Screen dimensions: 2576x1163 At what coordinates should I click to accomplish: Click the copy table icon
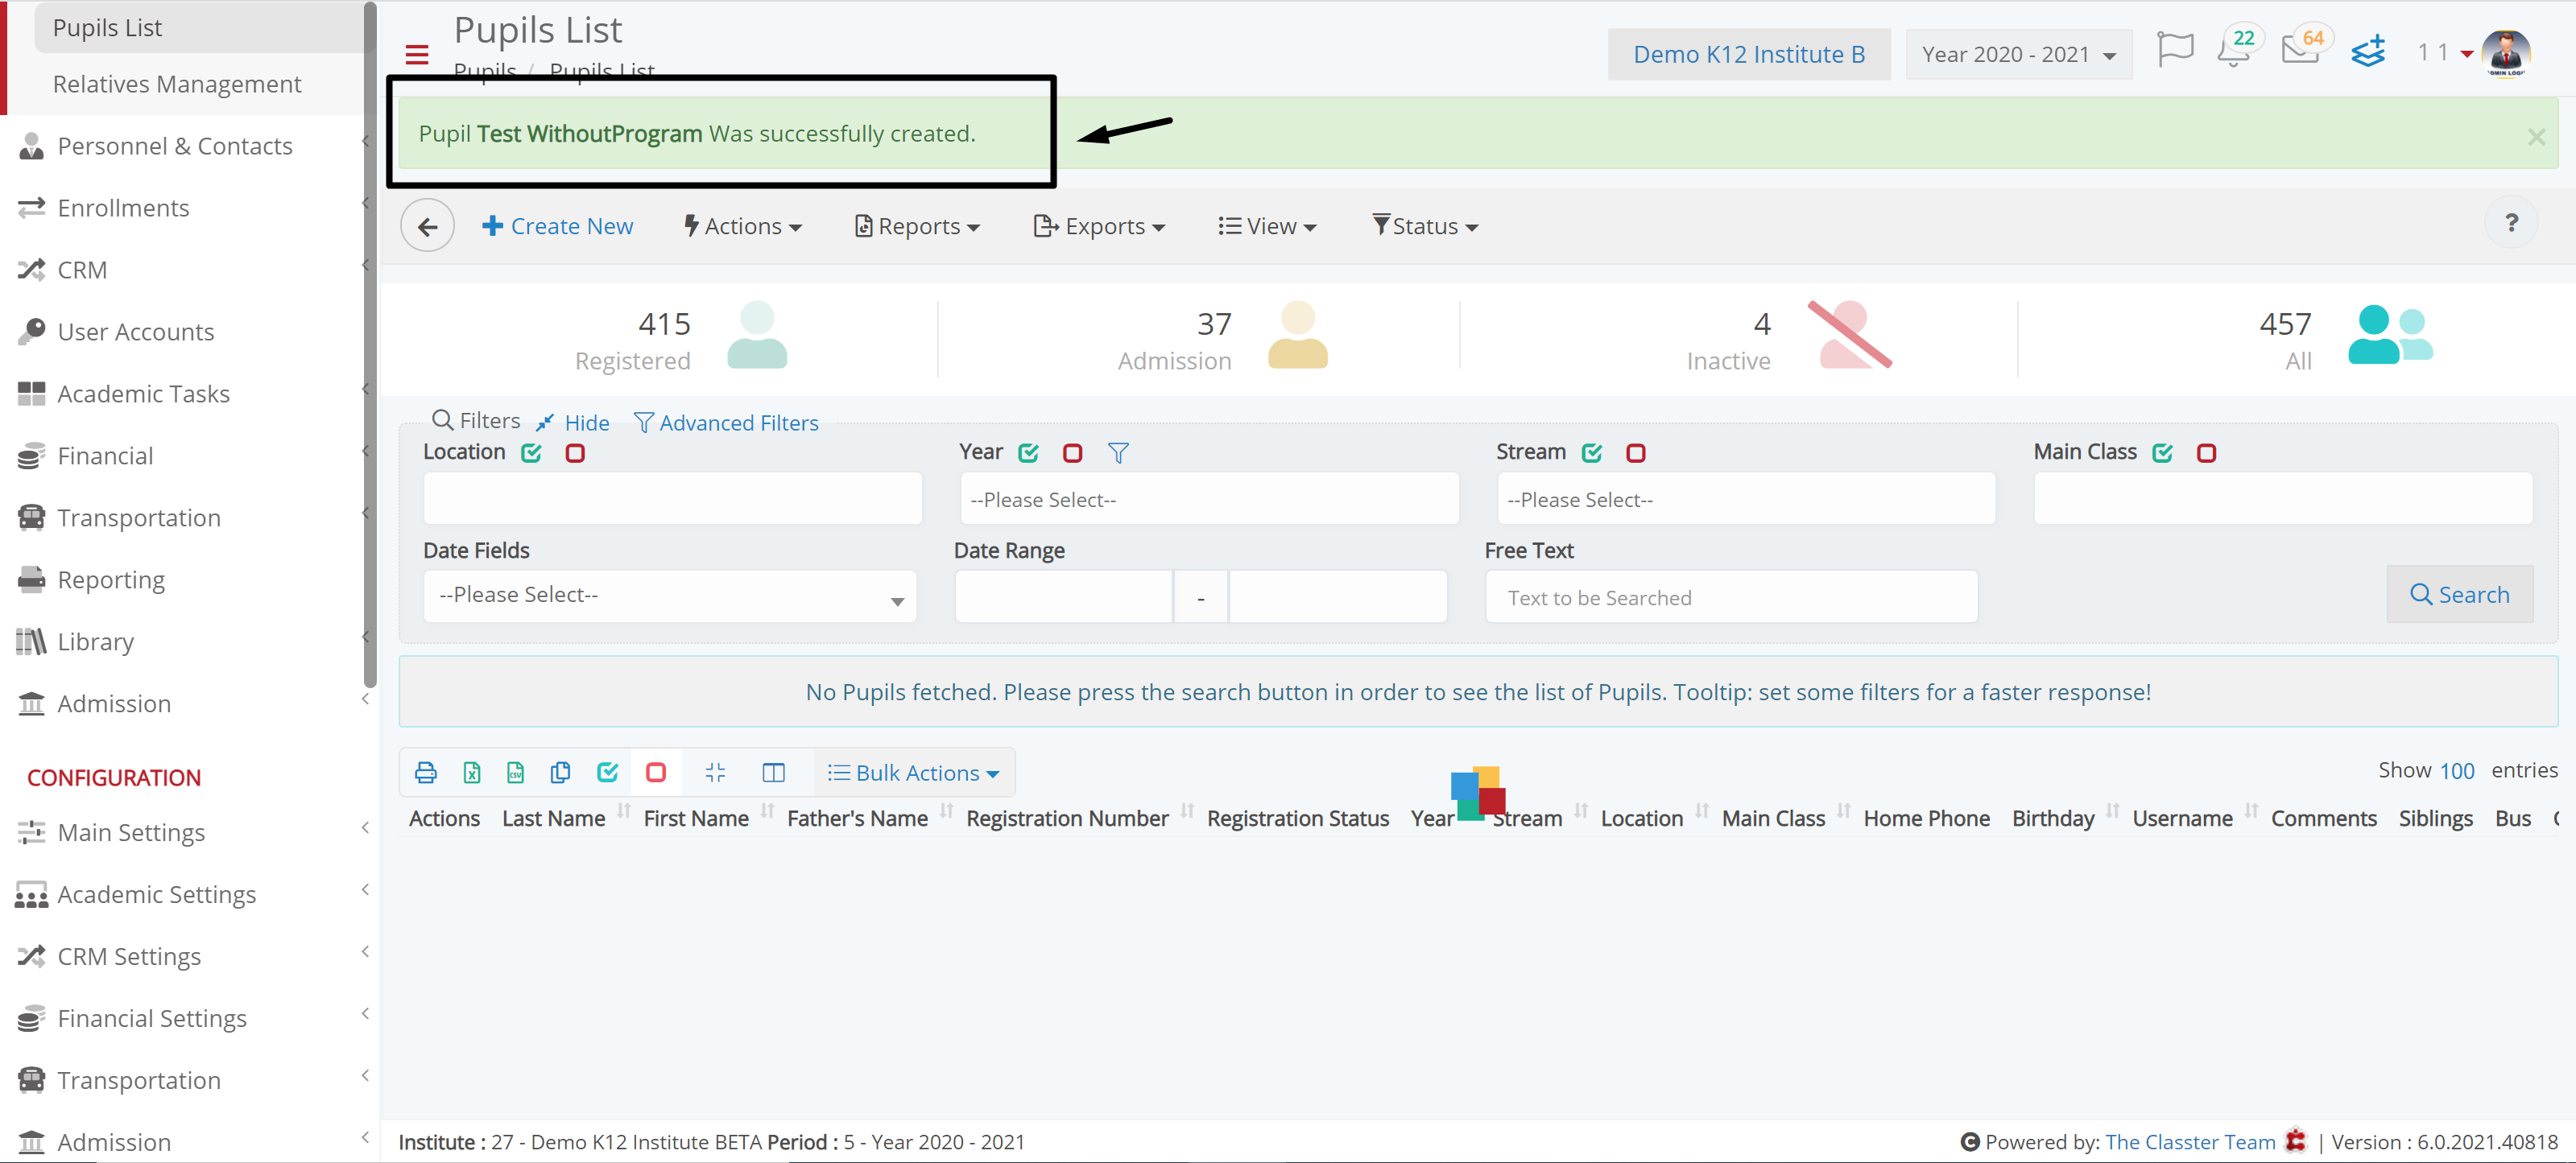coord(560,773)
